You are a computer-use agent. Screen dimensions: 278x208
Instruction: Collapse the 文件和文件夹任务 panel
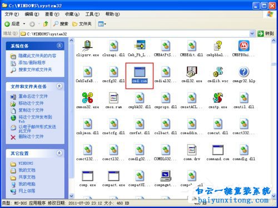(59, 86)
